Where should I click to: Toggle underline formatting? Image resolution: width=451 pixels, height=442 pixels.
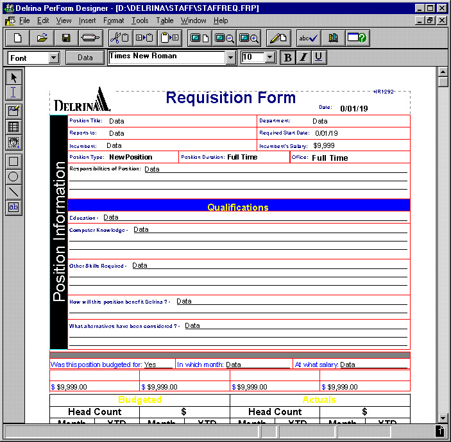point(318,58)
